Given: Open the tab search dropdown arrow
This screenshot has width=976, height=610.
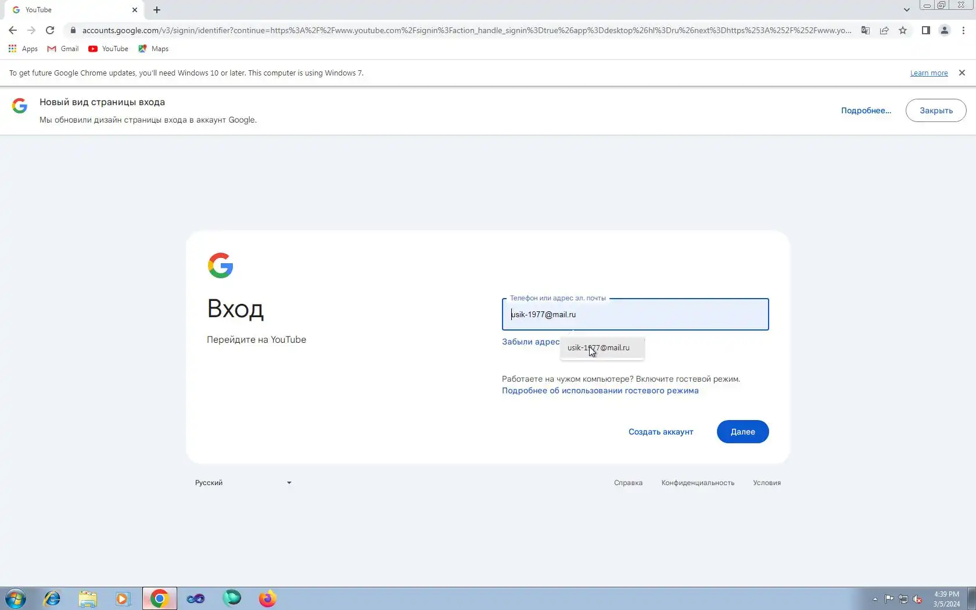Looking at the screenshot, I should coord(906,10).
